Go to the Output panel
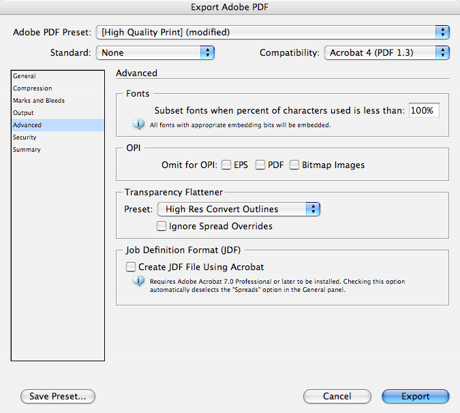 57,113
